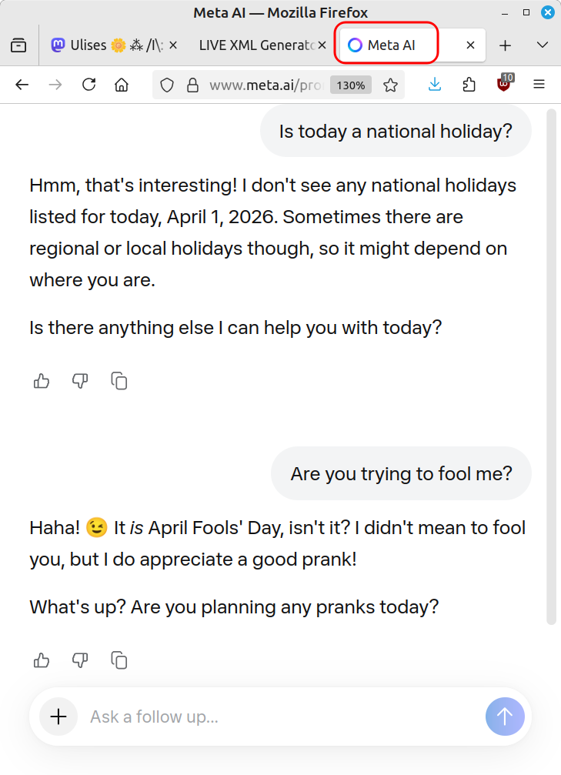
Task: Thumbs up the national holiday response
Action: 42,380
